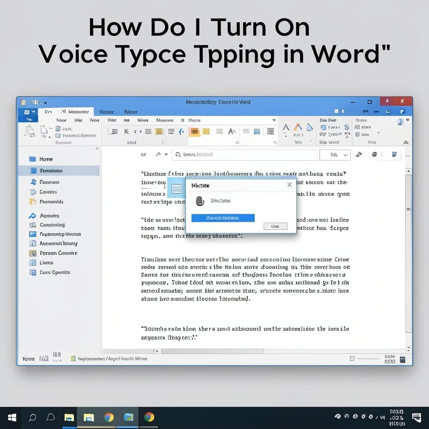This screenshot has width=429, height=429.
Task: Open taskbar search magnifier
Action: (33, 418)
